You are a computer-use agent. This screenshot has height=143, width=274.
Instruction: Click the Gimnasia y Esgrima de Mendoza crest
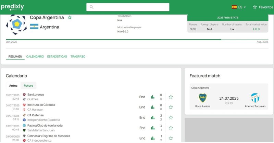tap(24, 136)
